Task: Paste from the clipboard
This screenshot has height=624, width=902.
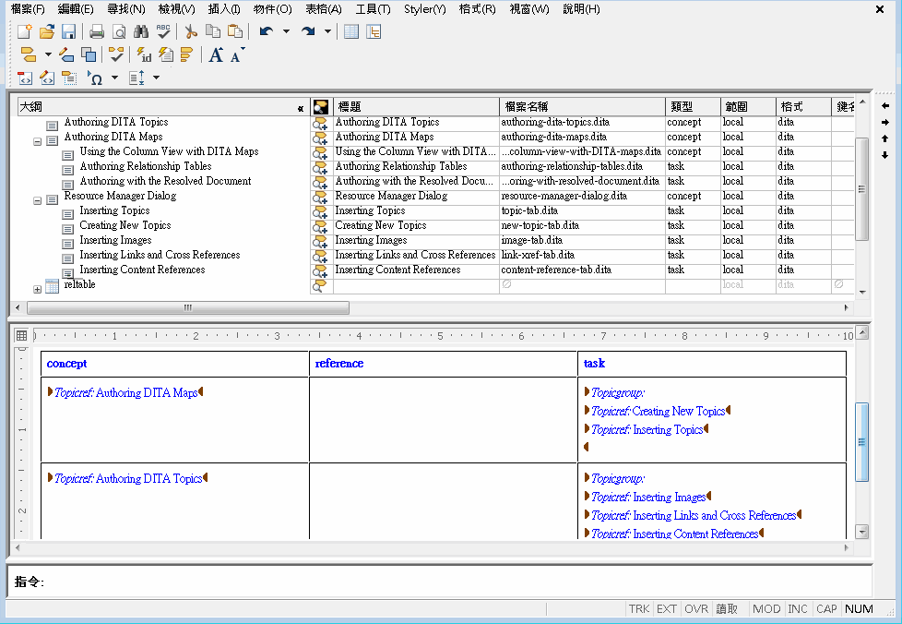Action: [234, 31]
